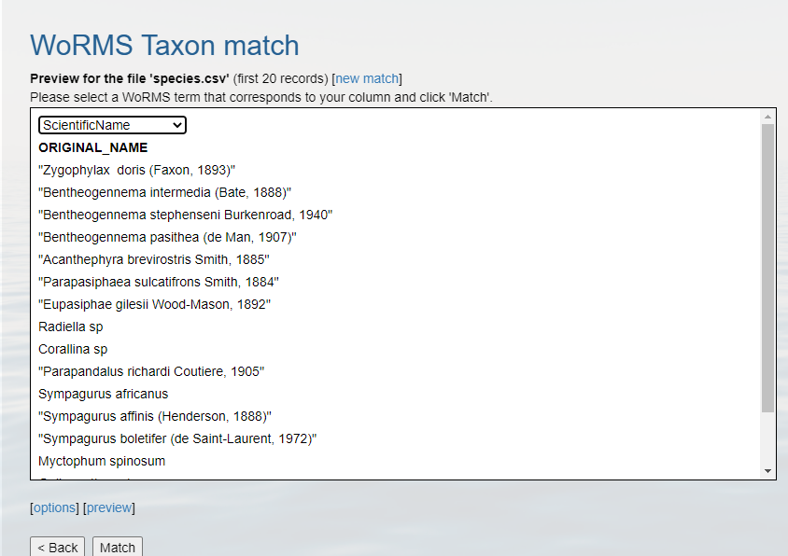The width and height of the screenshot is (788, 556).
Task: Click the Match button
Action: [118, 547]
